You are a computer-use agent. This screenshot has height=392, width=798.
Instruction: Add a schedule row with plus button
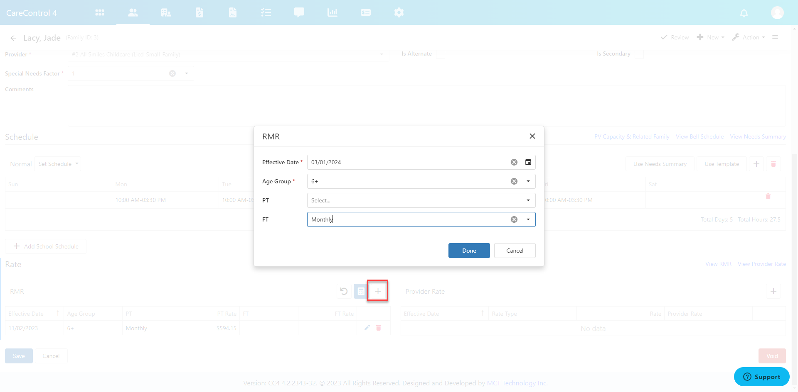click(756, 164)
